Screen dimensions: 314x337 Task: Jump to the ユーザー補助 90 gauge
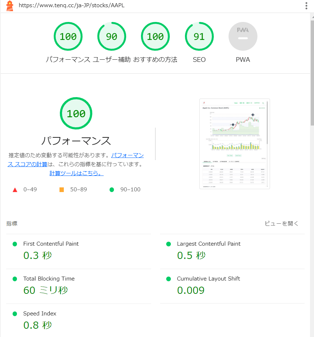[x=111, y=36]
